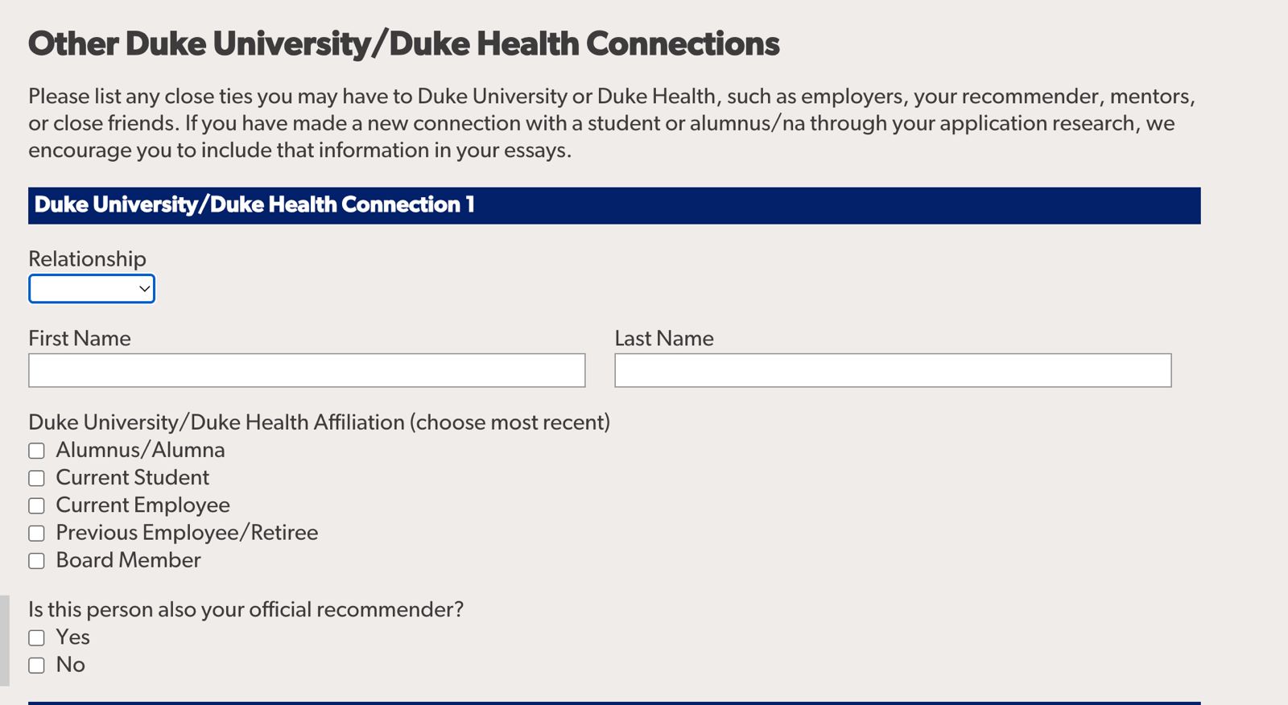Click the Relationship field label
1288x705 pixels.
coord(87,259)
